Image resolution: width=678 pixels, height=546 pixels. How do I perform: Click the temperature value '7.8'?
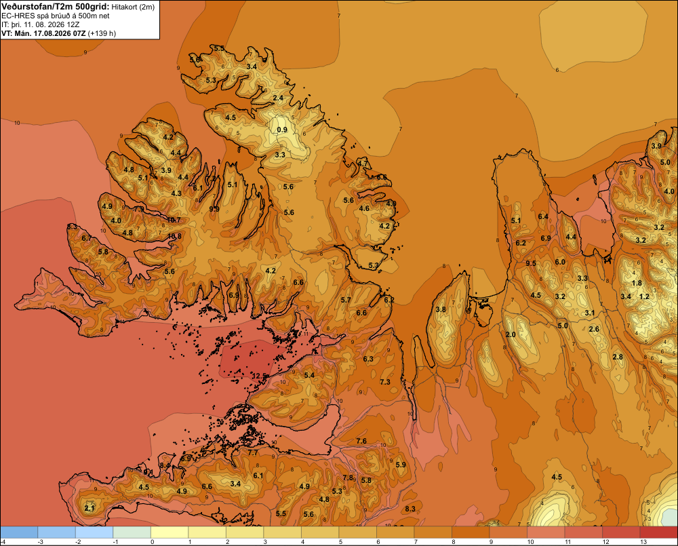[348, 477]
